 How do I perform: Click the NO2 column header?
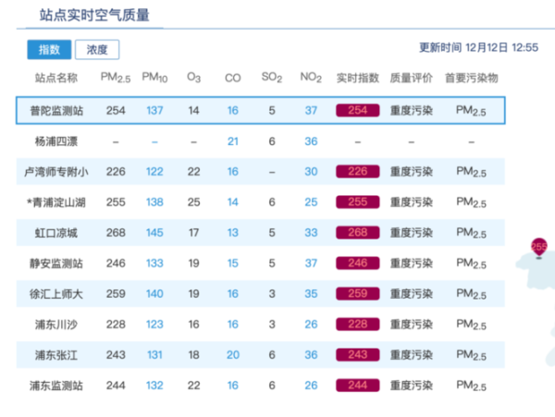tap(311, 78)
